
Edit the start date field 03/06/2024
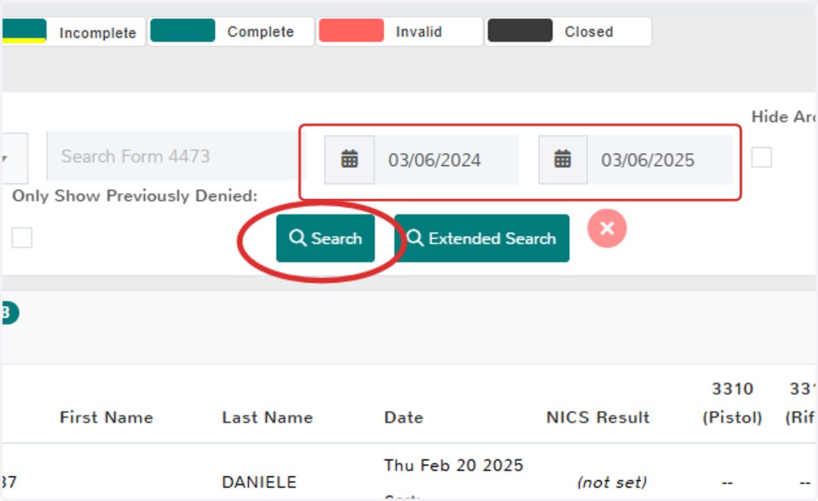446,160
